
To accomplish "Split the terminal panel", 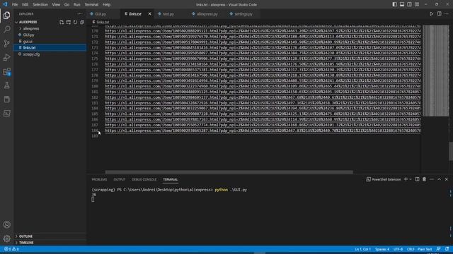I will pos(417,179).
